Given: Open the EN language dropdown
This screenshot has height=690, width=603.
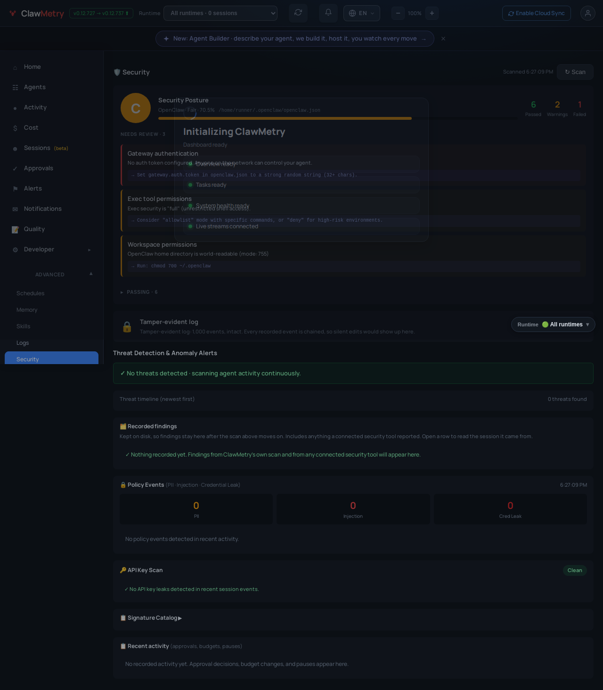Looking at the screenshot, I should (x=362, y=13).
